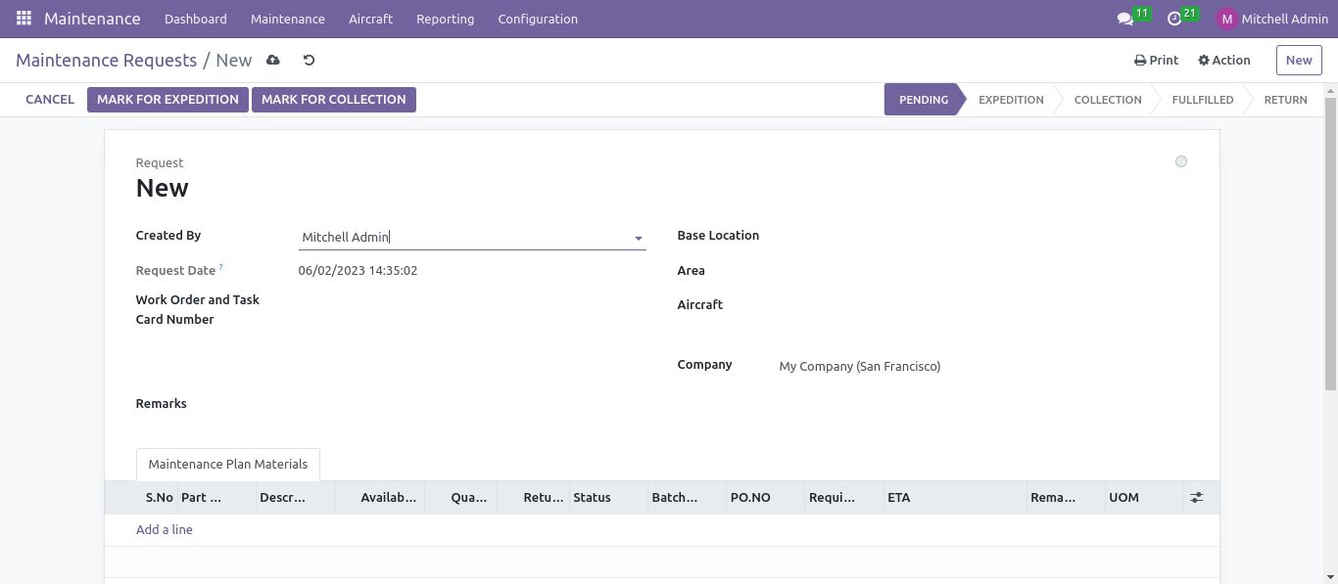Screen dimensions: 1338x584
Task: Open the Action gear dropdown
Action: click(1224, 61)
